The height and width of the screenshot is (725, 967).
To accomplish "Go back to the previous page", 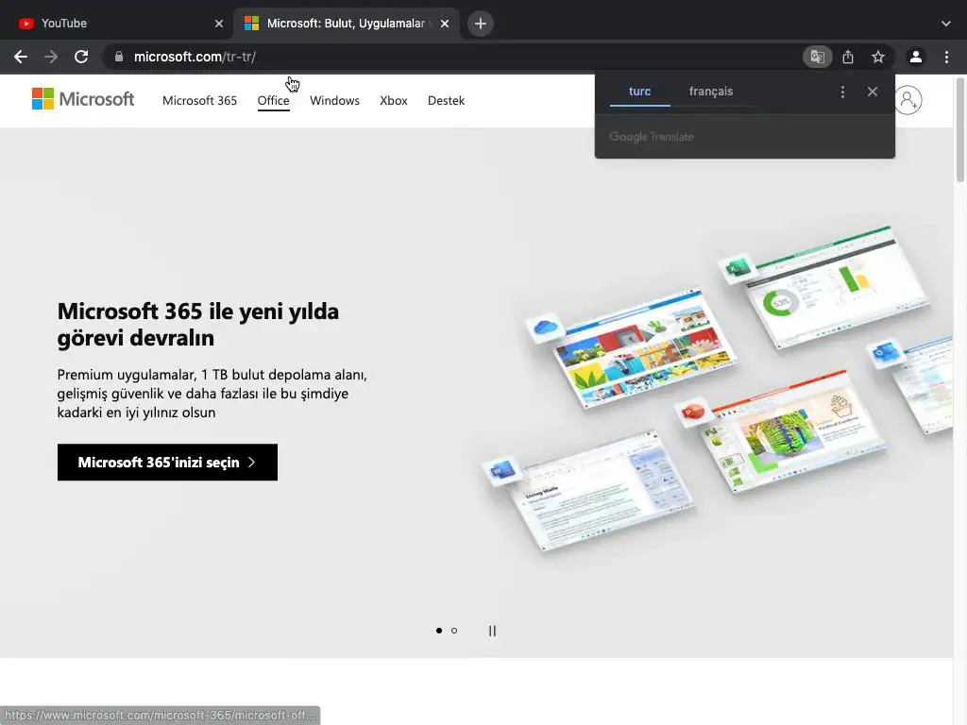I will pyautogui.click(x=21, y=57).
